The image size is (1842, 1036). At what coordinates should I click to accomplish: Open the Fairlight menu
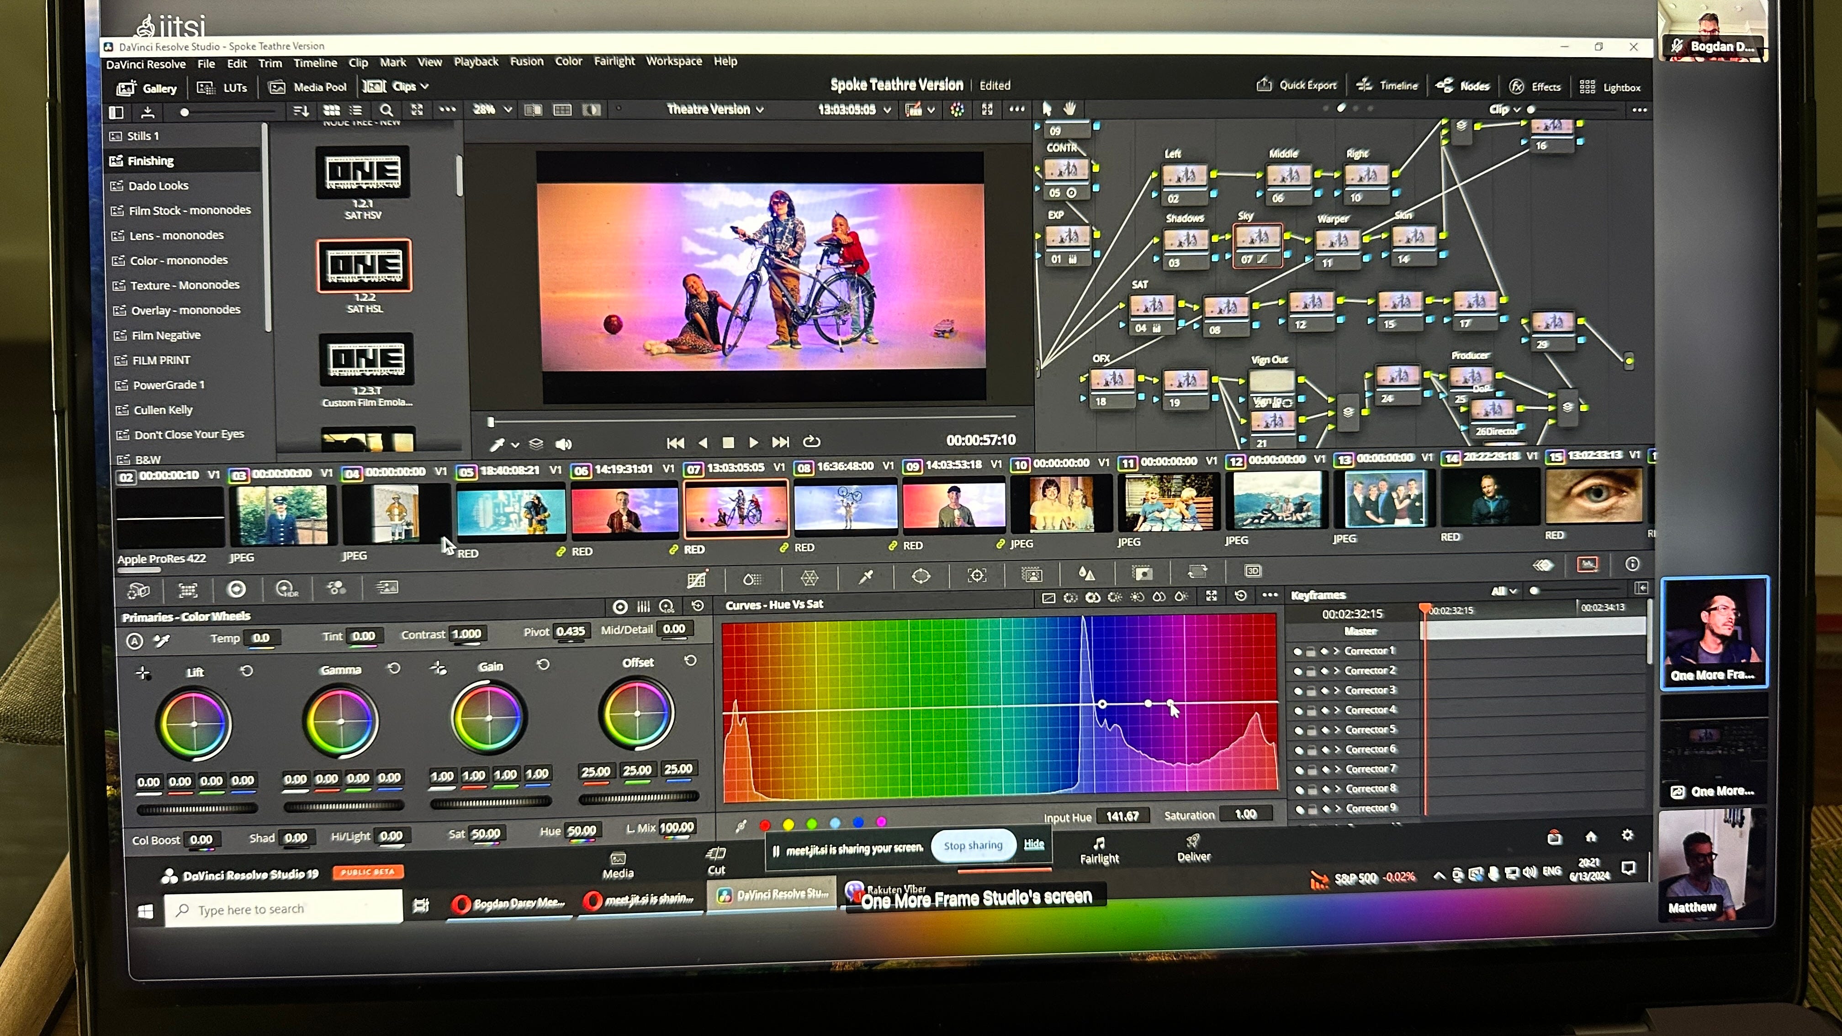click(614, 62)
